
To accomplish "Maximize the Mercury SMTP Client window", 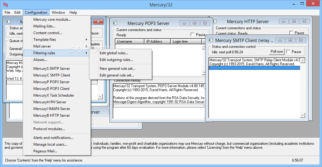I will click(x=290, y=40).
